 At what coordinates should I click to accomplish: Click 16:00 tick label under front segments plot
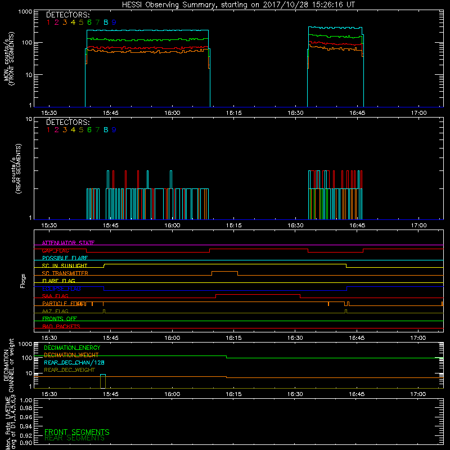(x=172, y=113)
